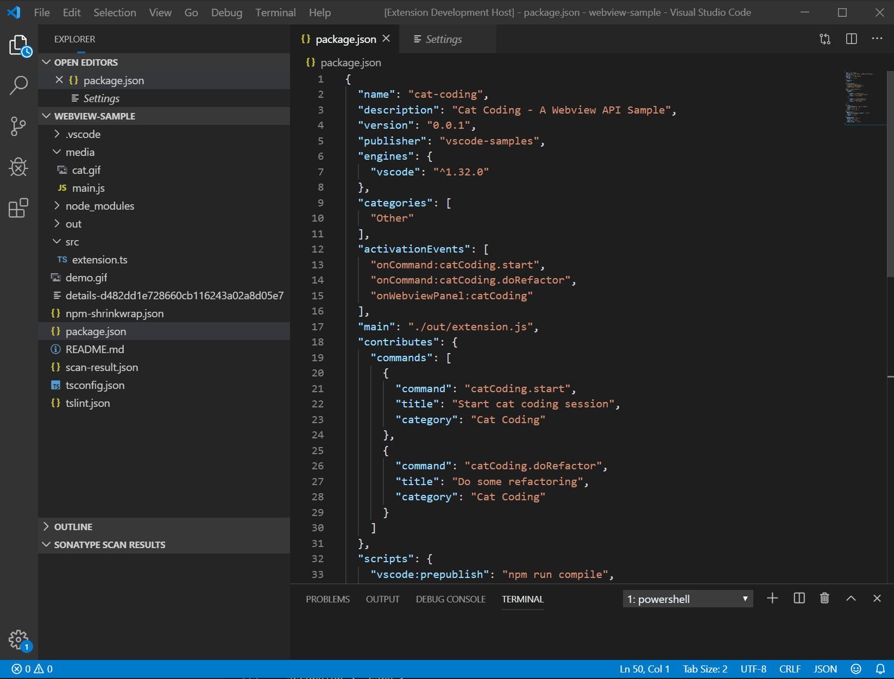
Task: Switch to the PROBLEMS panel tab
Action: click(x=328, y=599)
